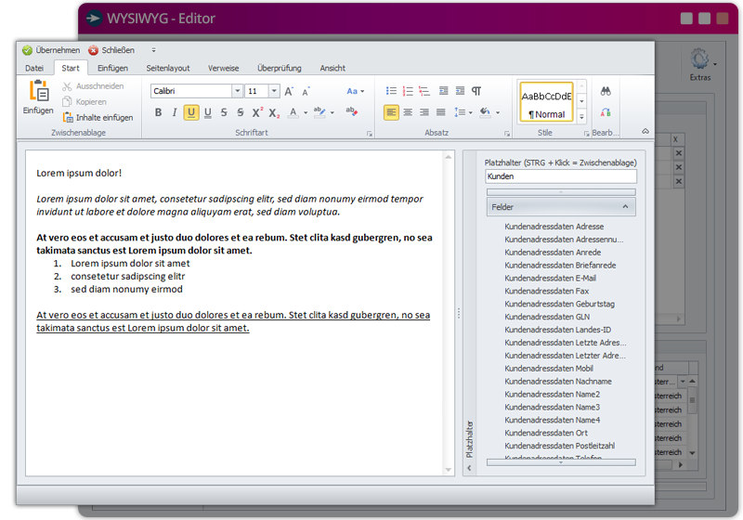743x520 pixels.
Task: Switch to the Seitenlayout tab
Action: pyautogui.click(x=168, y=68)
